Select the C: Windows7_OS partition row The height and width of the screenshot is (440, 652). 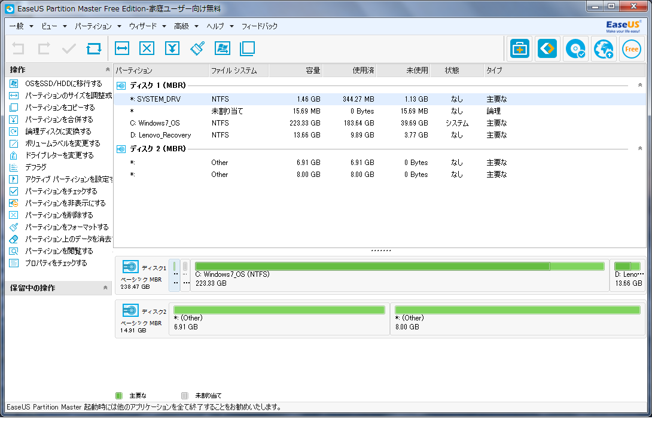pyautogui.click(x=380, y=123)
